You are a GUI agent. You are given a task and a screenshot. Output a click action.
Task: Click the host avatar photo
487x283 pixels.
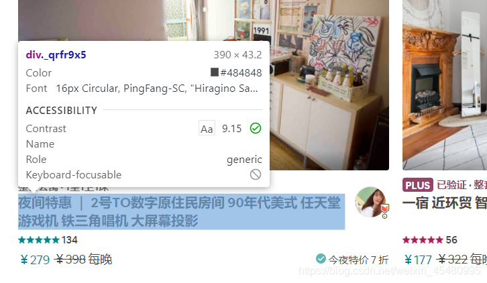point(370,202)
